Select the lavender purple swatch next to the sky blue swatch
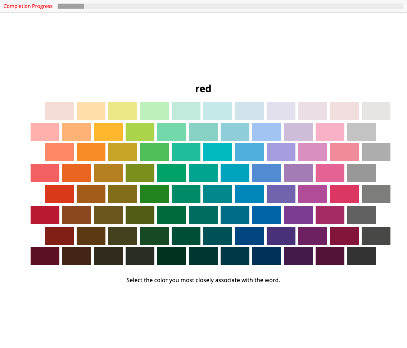The width and height of the screenshot is (407, 348). tap(281, 152)
